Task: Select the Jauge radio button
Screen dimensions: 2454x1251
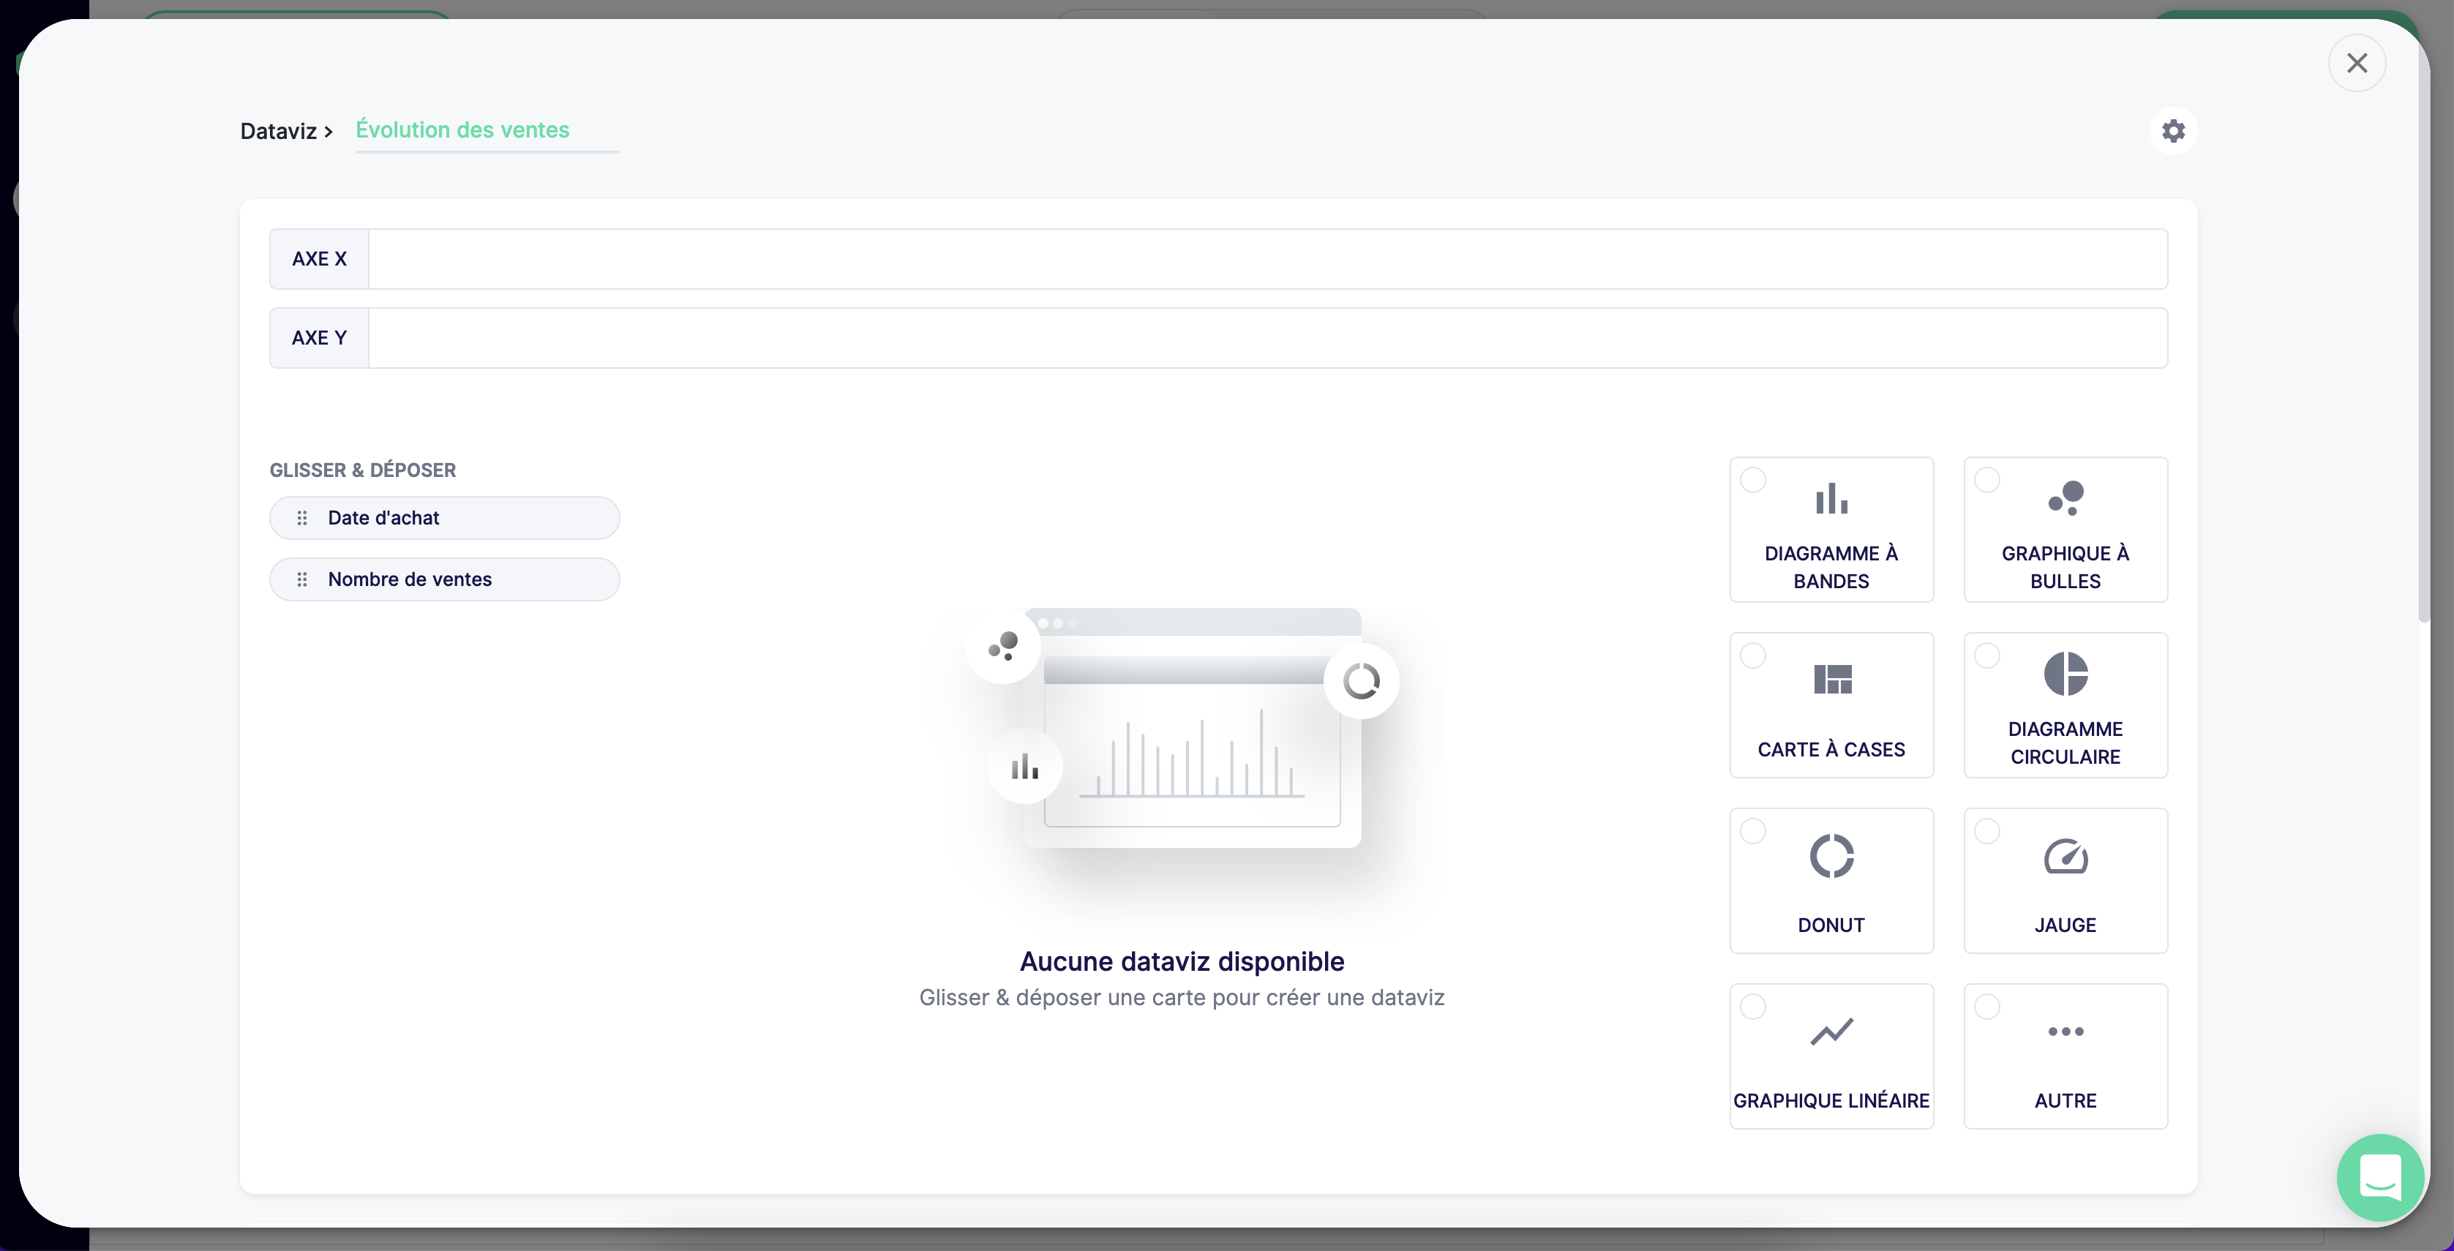Action: [x=1986, y=831]
